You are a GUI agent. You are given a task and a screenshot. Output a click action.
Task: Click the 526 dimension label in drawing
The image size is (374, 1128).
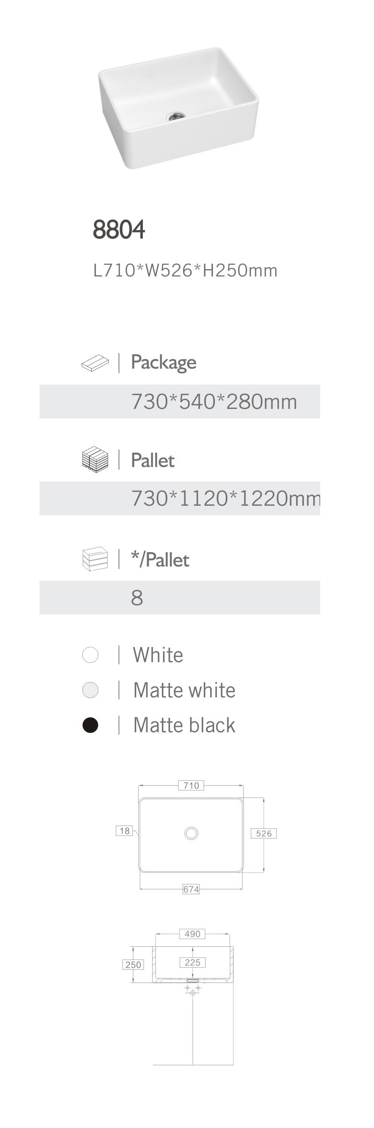(264, 833)
